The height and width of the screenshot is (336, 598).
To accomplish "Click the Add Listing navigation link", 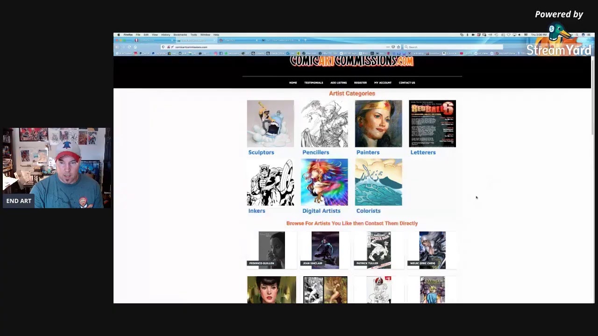I will pos(338,83).
